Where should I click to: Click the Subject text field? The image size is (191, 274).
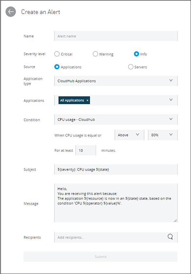tap(116, 169)
